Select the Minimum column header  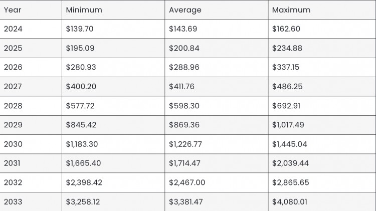(x=113, y=10)
